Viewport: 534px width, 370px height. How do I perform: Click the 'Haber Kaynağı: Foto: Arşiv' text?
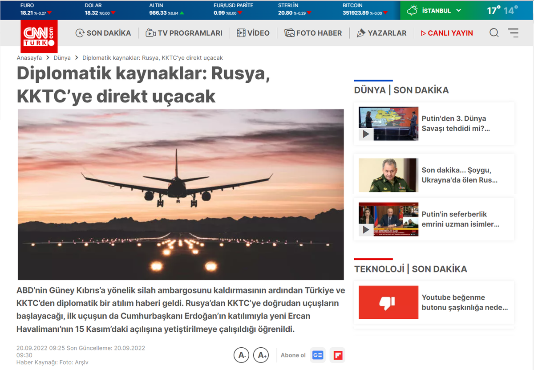click(53, 362)
